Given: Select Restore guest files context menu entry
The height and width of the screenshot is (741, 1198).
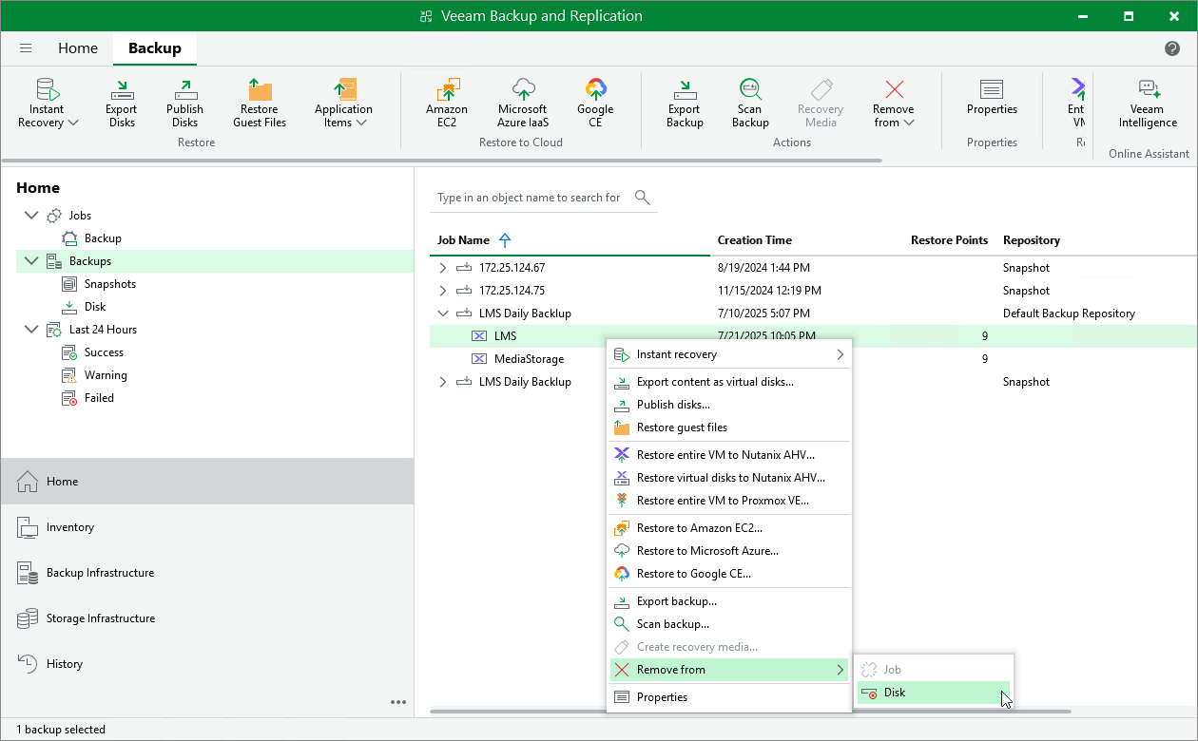Looking at the screenshot, I should [x=682, y=427].
